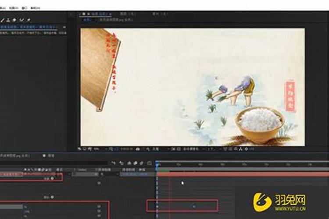This screenshot has width=329, height=219.
Task: Select the second keyframe in the property row
Action: click(194, 206)
